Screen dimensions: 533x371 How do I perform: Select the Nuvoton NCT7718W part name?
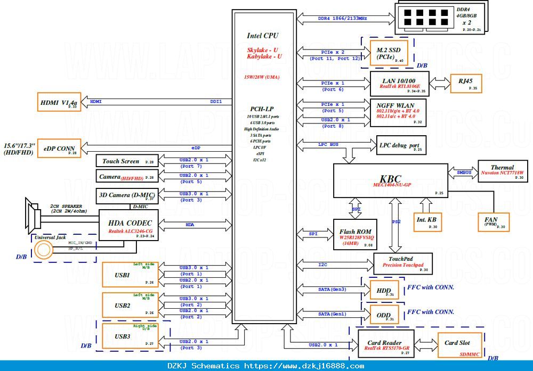coord(503,173)
